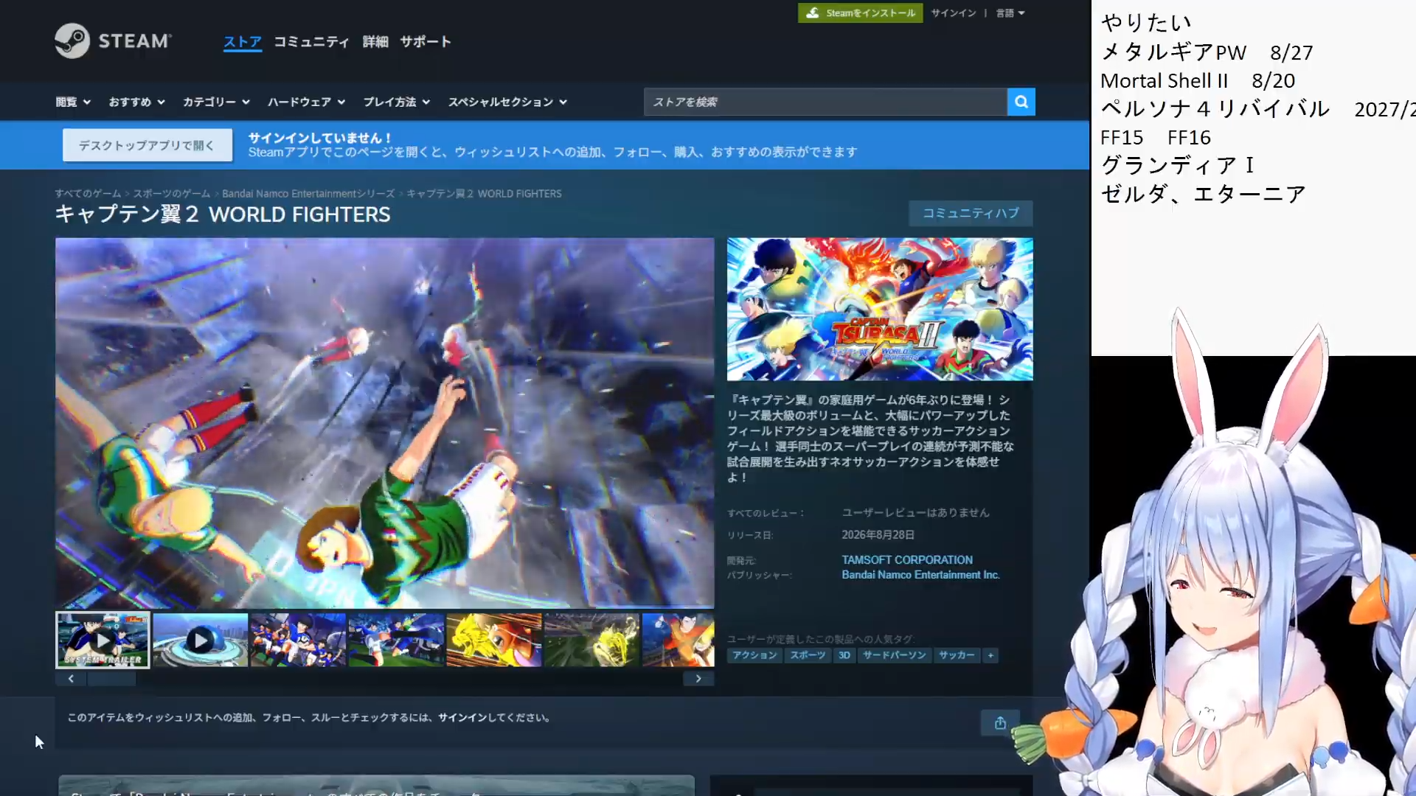Image resolution: width=1416 pixels, height=796 pixels.
Task: Select the ストア tab
Action: coord(243,42)
